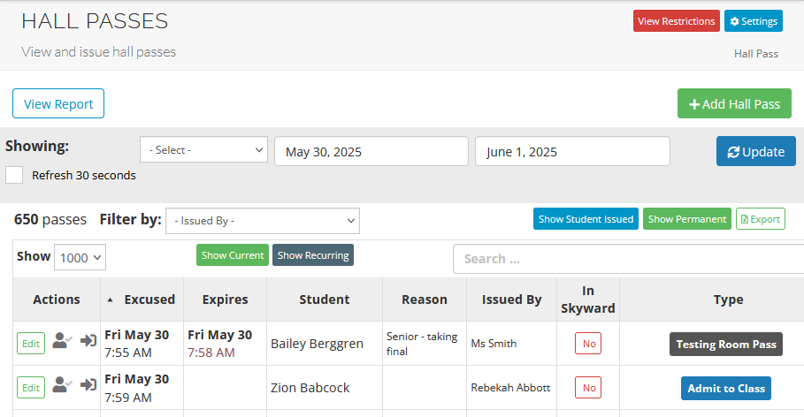The height and width of the screenshot is (417, 804).
Task: Click sign-in arrow icon for Zion Babcock
Action: coord(88,385)
